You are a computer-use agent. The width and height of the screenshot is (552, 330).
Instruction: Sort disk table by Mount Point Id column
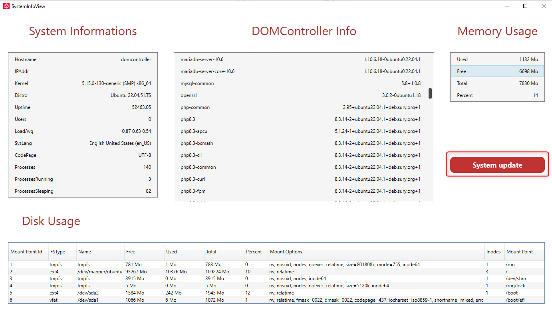pos(28,252)
